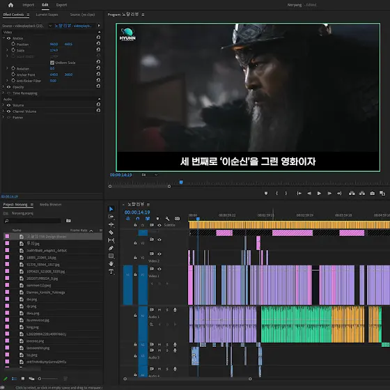This screenshot has width=390, height=390.
Task: Step back one frame
Action: click(309, 194)
